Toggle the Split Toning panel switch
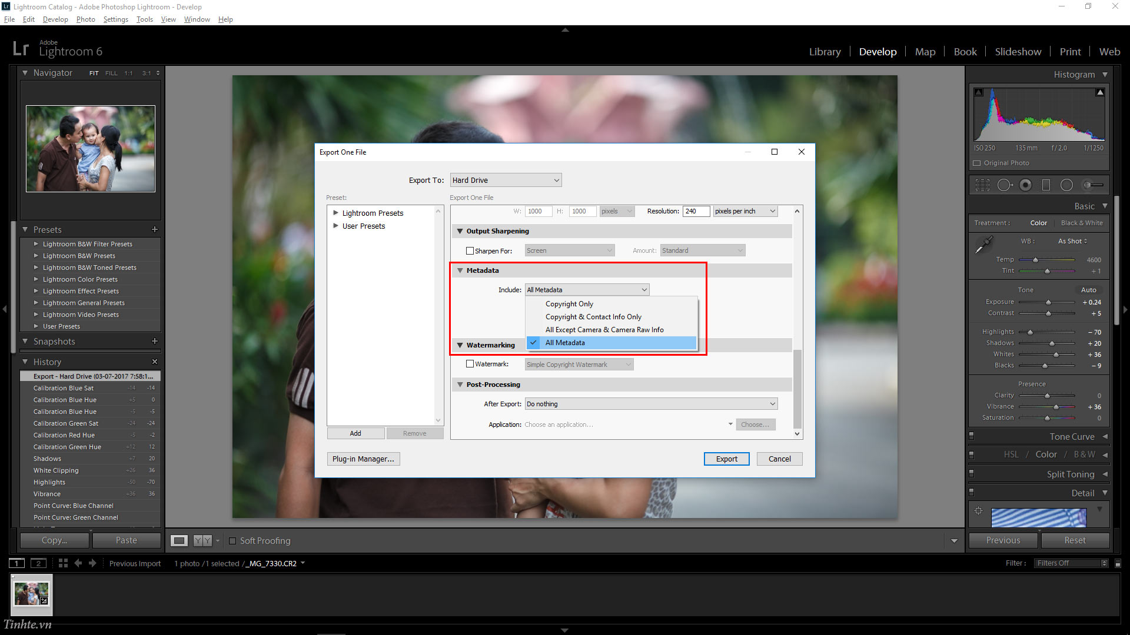 click(x=971, y=473)
